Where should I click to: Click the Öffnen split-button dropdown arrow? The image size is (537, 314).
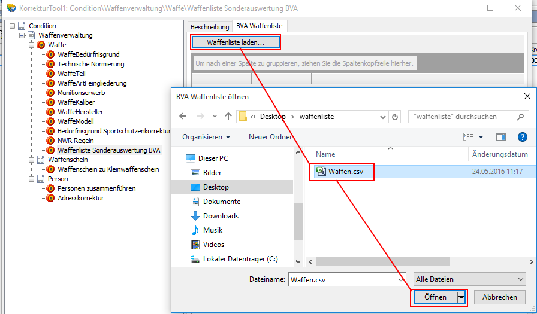461,297
